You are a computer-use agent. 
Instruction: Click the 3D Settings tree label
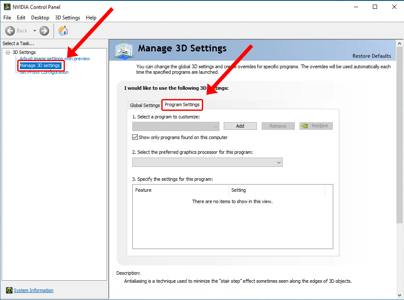tap(24, 52)
